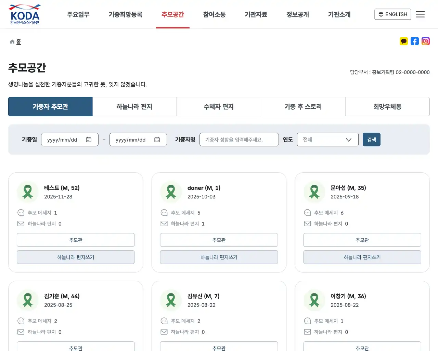Open the hamburger menu
The width and height of the screenshot is (438, 351).
pyautogui.click(x=420, y=14)
